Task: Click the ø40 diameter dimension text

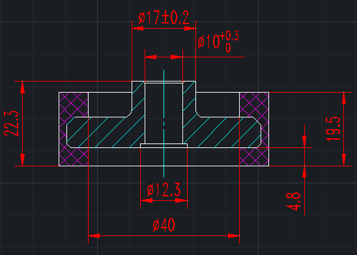Action: click(x=164, y=225)
